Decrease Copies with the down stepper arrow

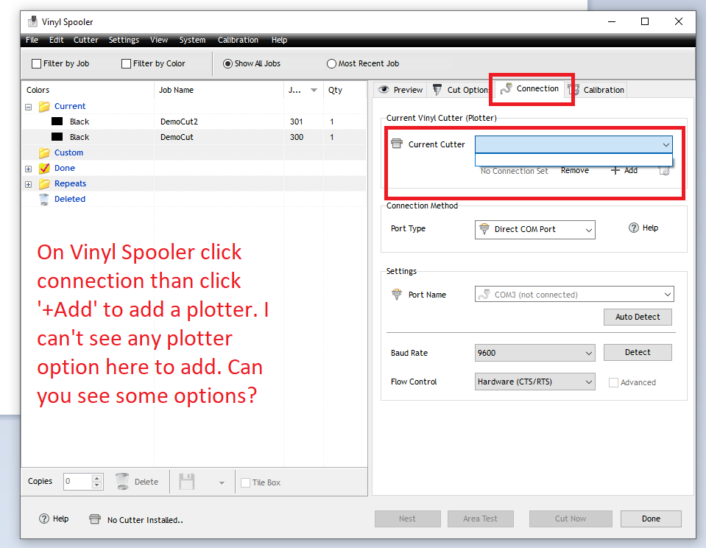point(96,485)
